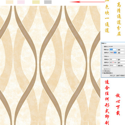The height and width of the screenshot is (125, 125).
Task: Click the wavy wallpaper pattern preview
Action: tap(50, 65)
